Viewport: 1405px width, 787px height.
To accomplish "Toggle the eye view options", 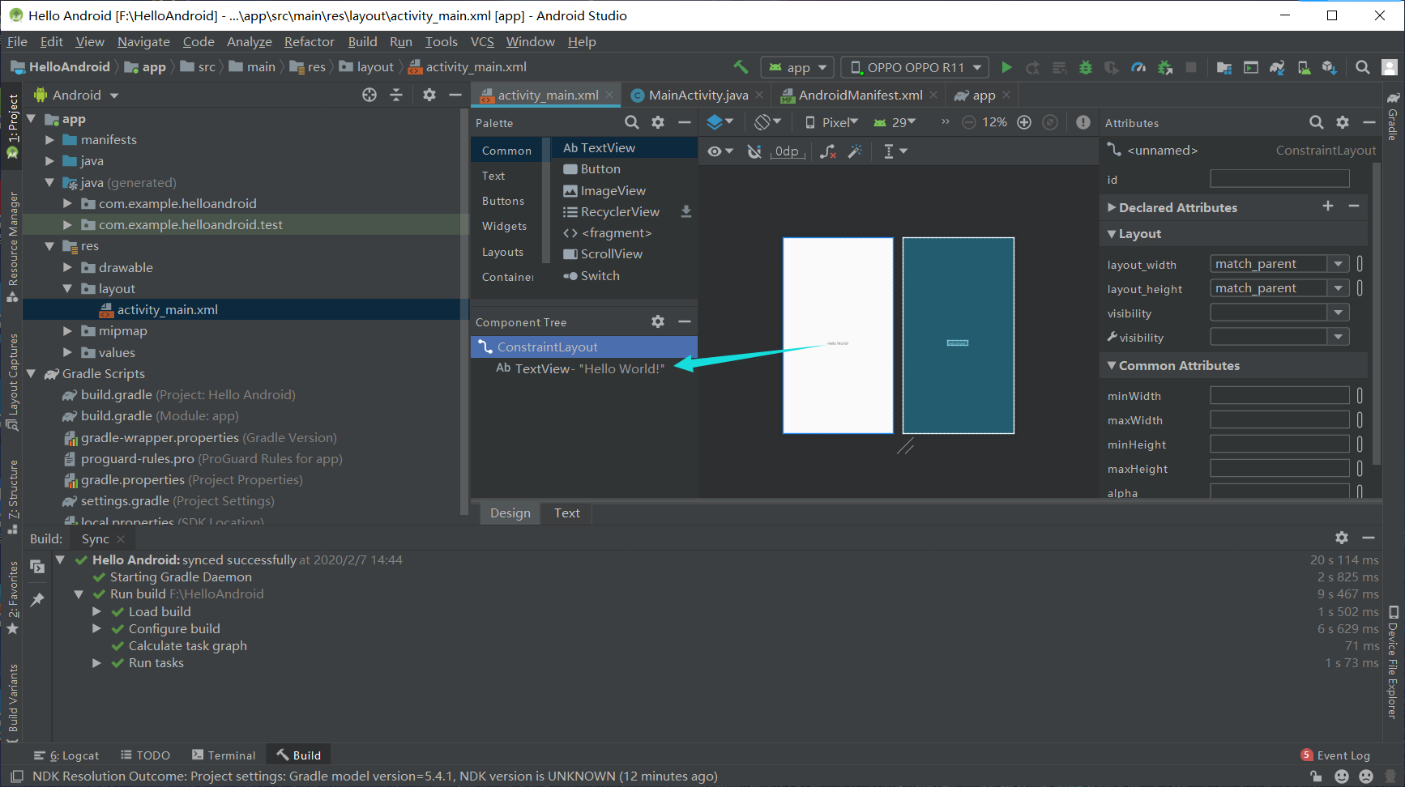I will [720, 151].
